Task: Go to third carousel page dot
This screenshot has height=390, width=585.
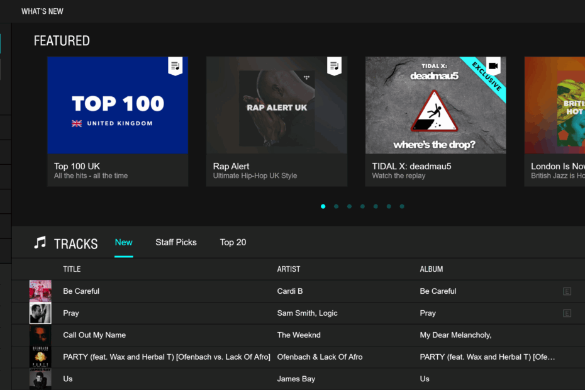Action: click(x=349, y=206)
